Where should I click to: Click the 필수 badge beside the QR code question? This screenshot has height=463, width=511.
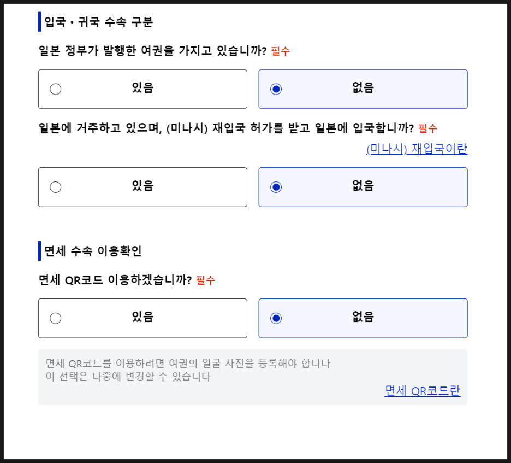tap(206, 279)
